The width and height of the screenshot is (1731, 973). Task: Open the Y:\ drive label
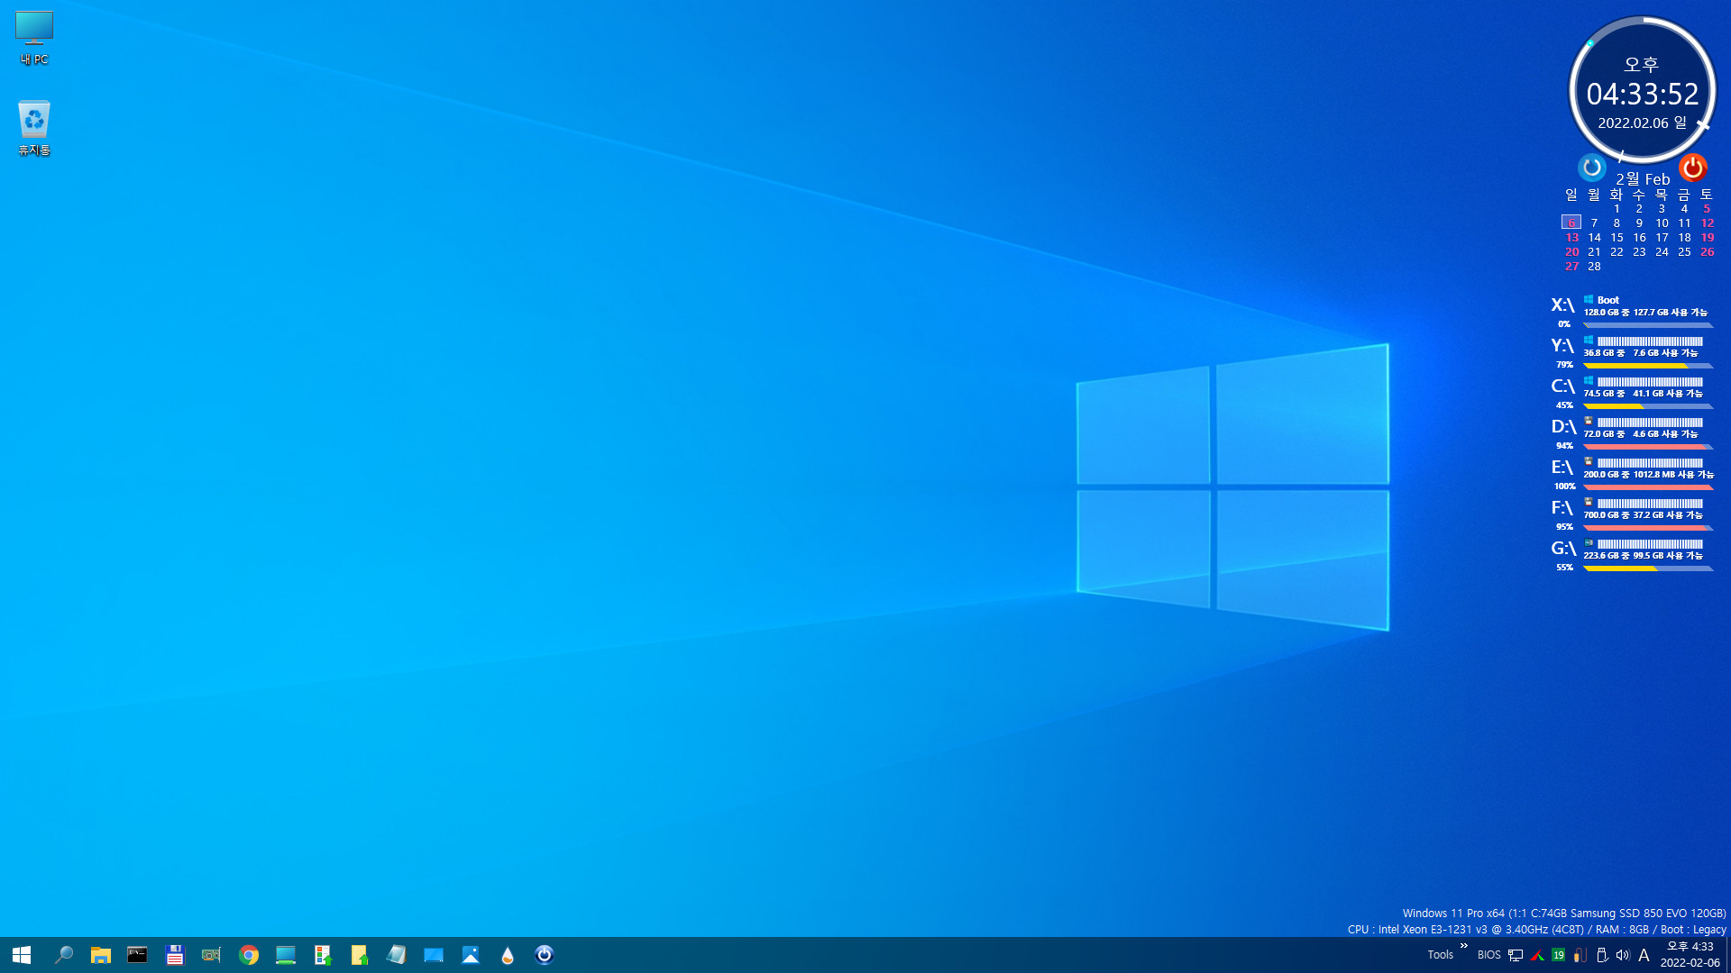click(1562, 346)
